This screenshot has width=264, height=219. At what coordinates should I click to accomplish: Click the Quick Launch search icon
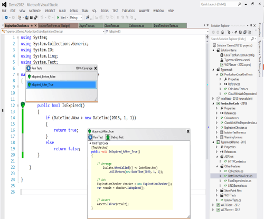[239, 4]
